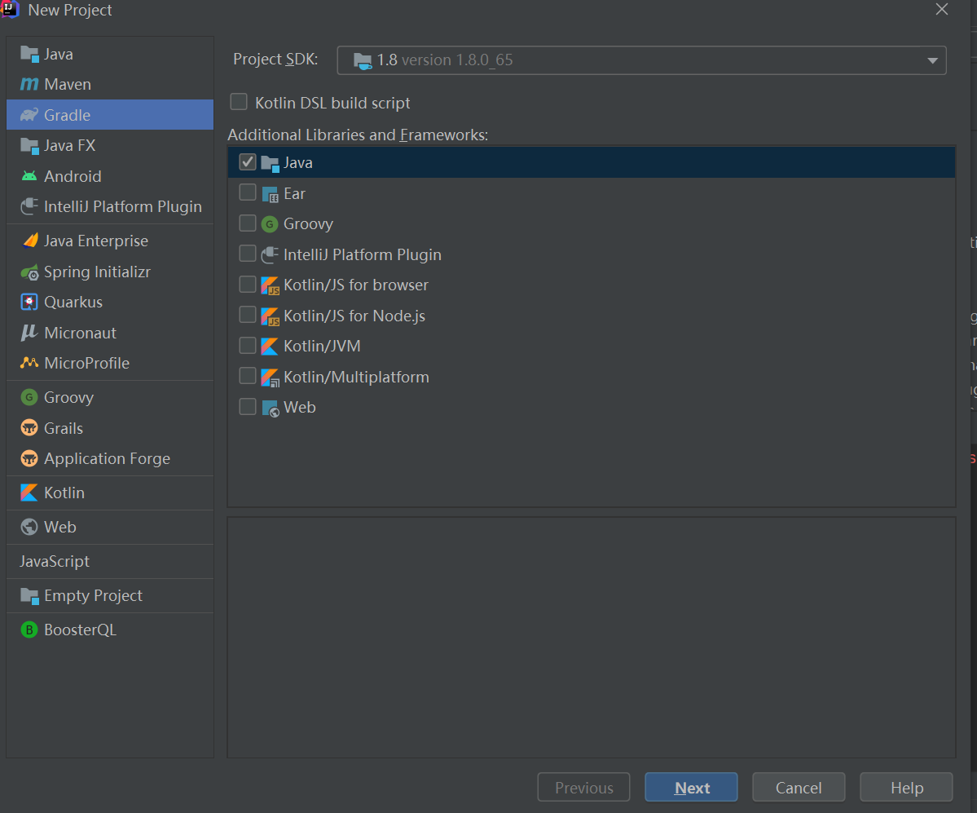
Task: Click the BoosterQL green B icon
Action: click(29, 630)
